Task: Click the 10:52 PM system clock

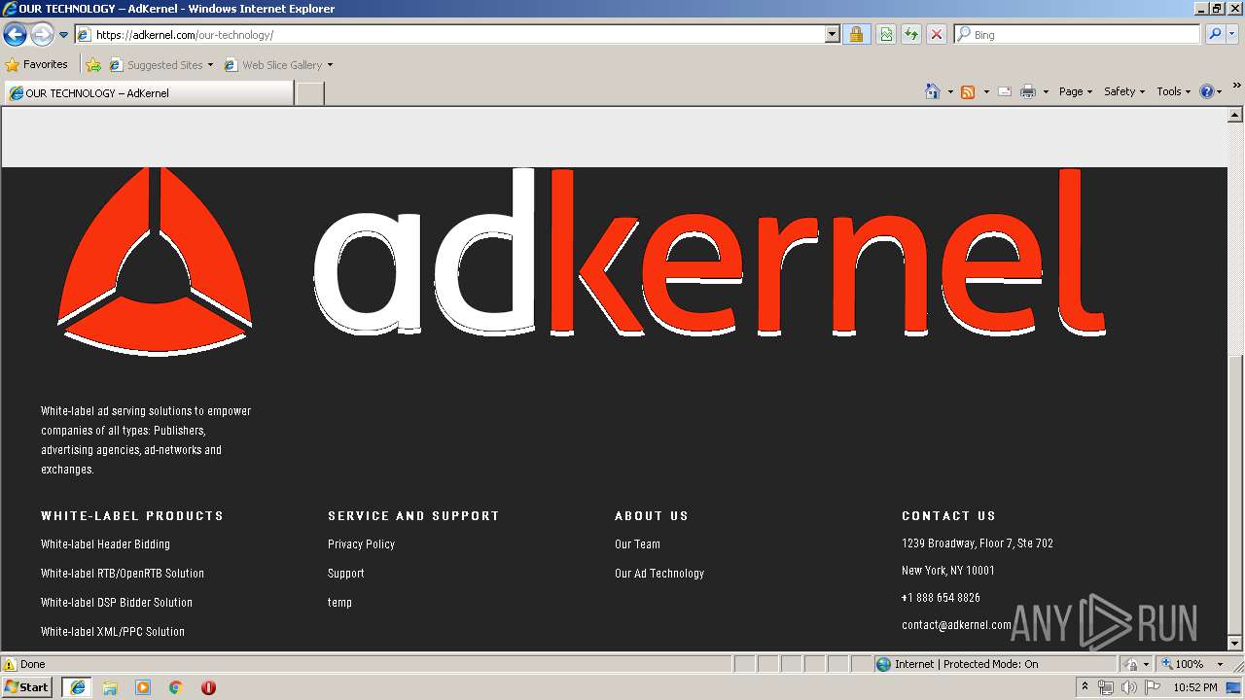Action: (1195, 687)
